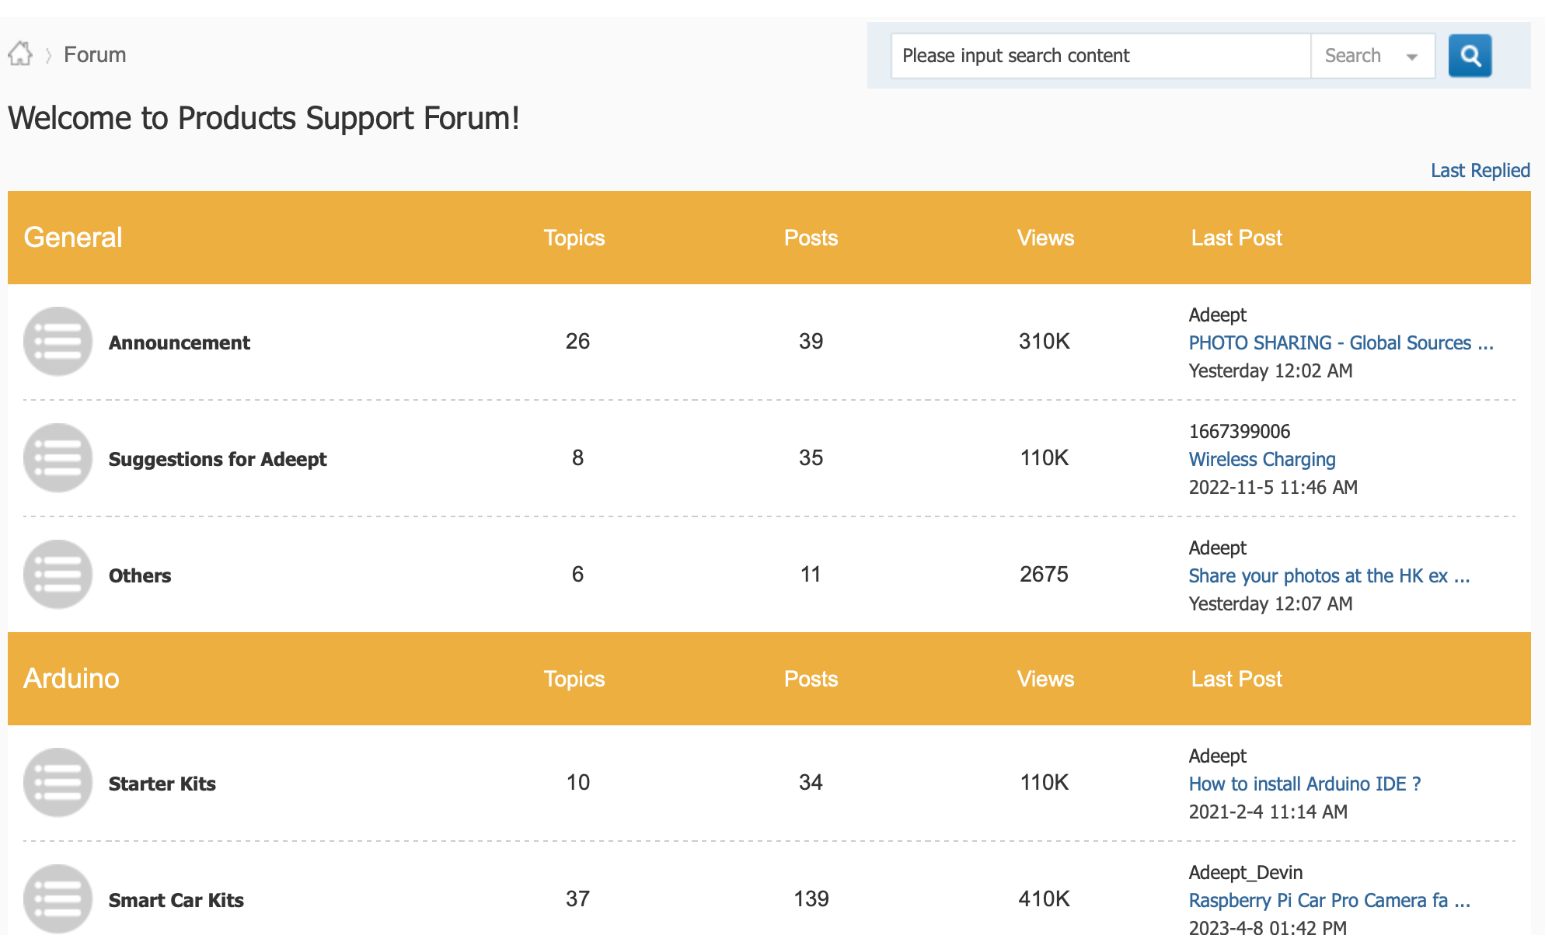Viewport: 1545px width, 935px height.
Task: Open the Starter Kits forum icon
Action: point(58,783)
